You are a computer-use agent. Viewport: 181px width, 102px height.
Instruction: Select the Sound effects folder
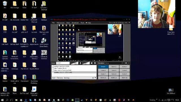[x=34, y=66]
